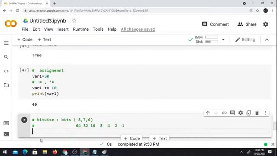Screen dimensions: 277x156
Task: Mirror cell in tab icon
Action: point(249,113)
